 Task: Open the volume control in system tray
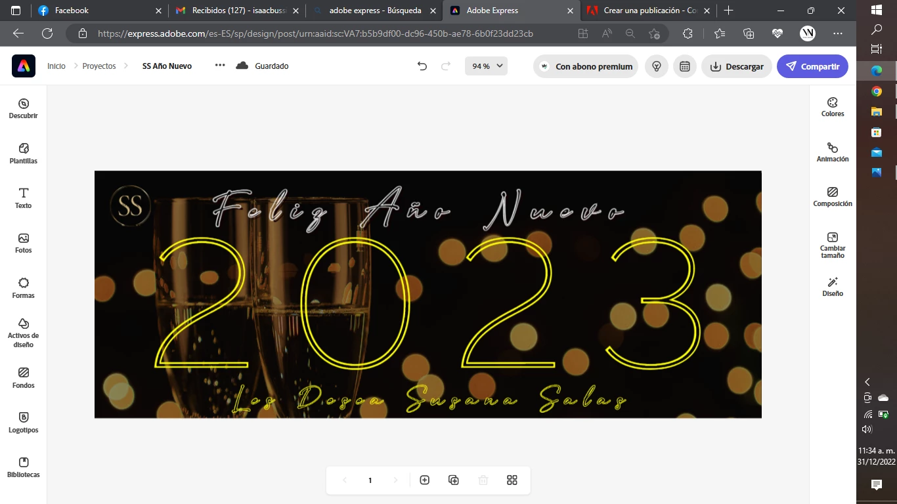(867, 429)
